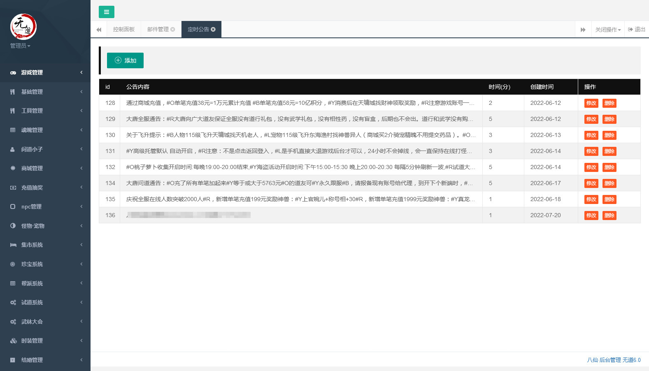Click the user icon beside 问道小子

(13, 149)
